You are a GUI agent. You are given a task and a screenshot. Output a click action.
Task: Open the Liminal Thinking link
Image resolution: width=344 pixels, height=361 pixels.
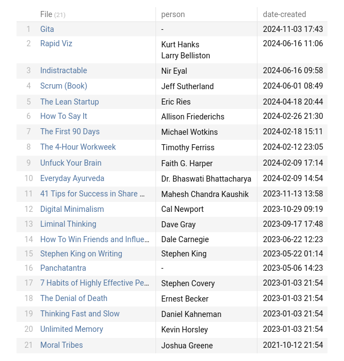point(68,224)
